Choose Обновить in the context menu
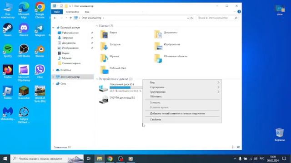291x163 pixels. pos(182,96)
